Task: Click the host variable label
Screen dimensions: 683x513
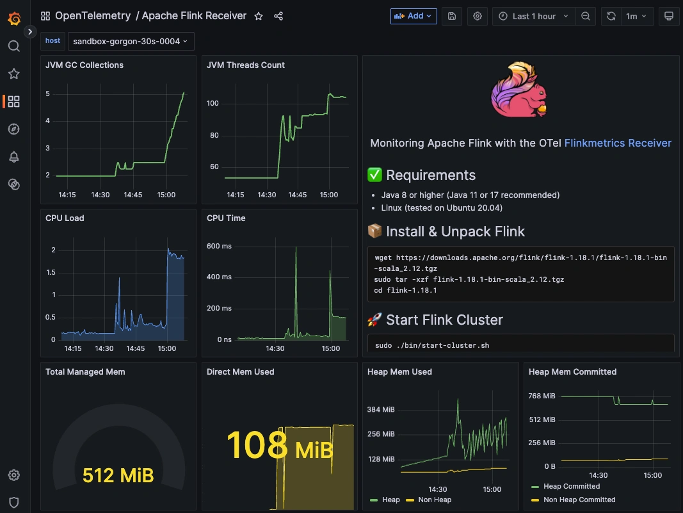Action: pyautogui.click(x=52, y=40)
